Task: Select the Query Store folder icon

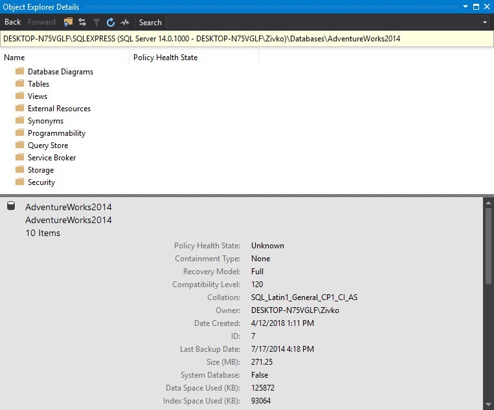Action: click(x=20, y=145)
